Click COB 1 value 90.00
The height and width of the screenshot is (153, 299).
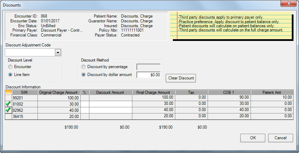click(229, 98)
